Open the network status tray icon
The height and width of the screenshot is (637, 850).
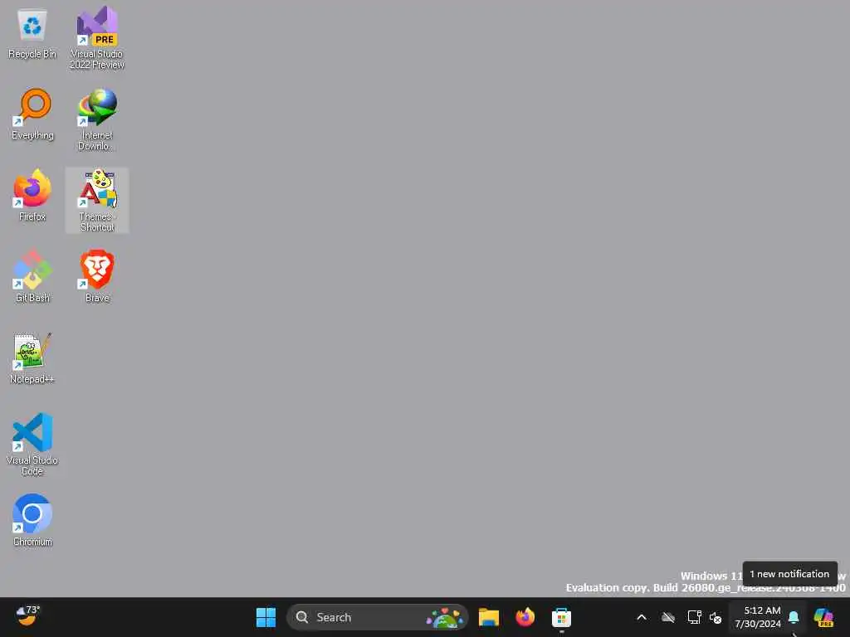click(694, 617)
